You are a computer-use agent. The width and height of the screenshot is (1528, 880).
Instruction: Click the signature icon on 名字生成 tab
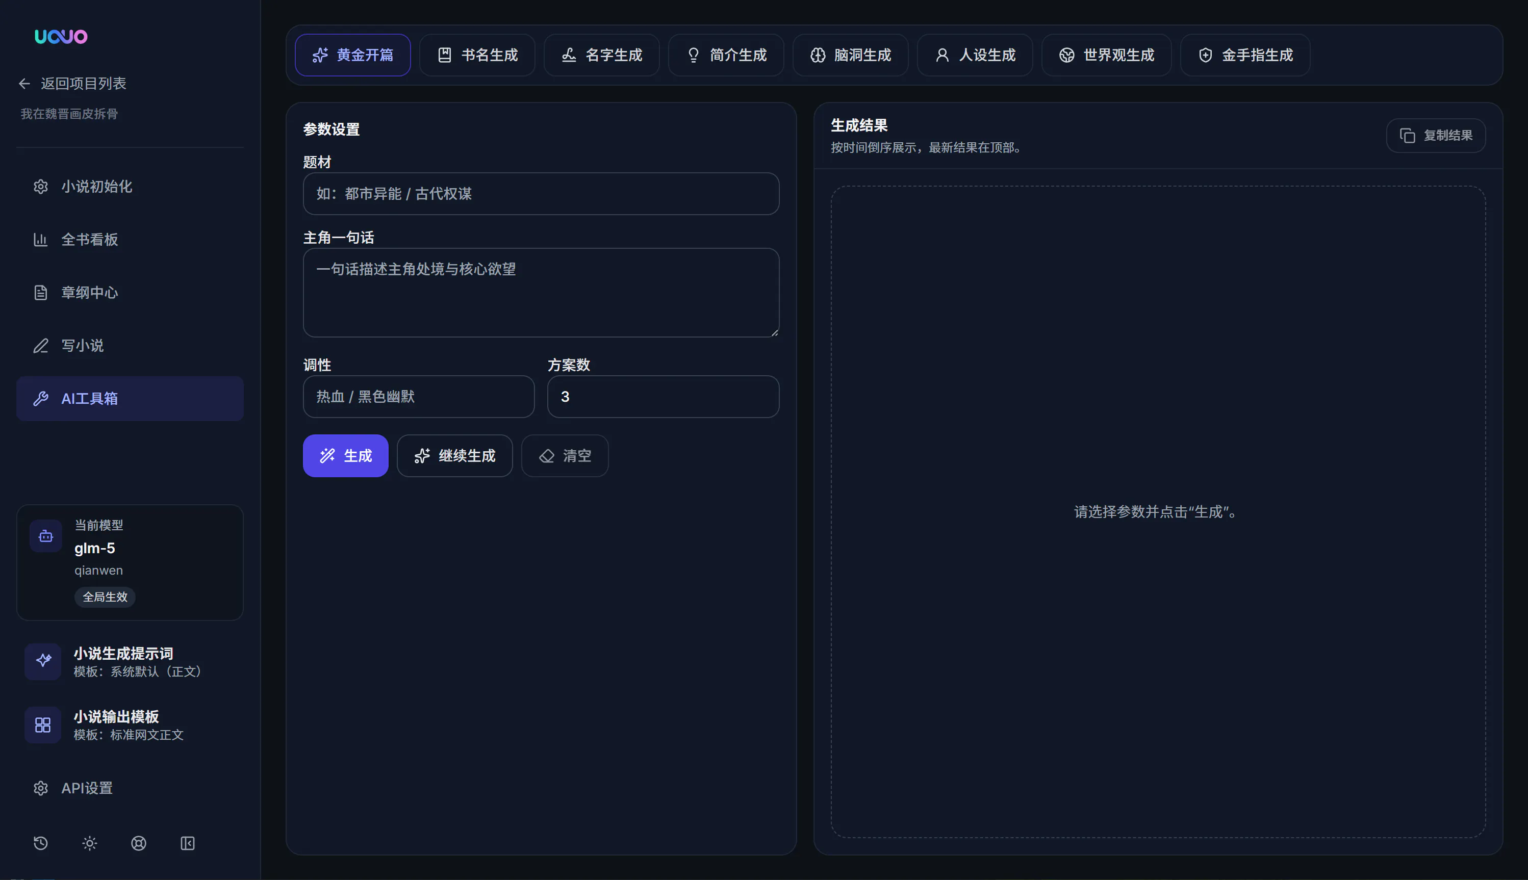[x=569, y=55]
